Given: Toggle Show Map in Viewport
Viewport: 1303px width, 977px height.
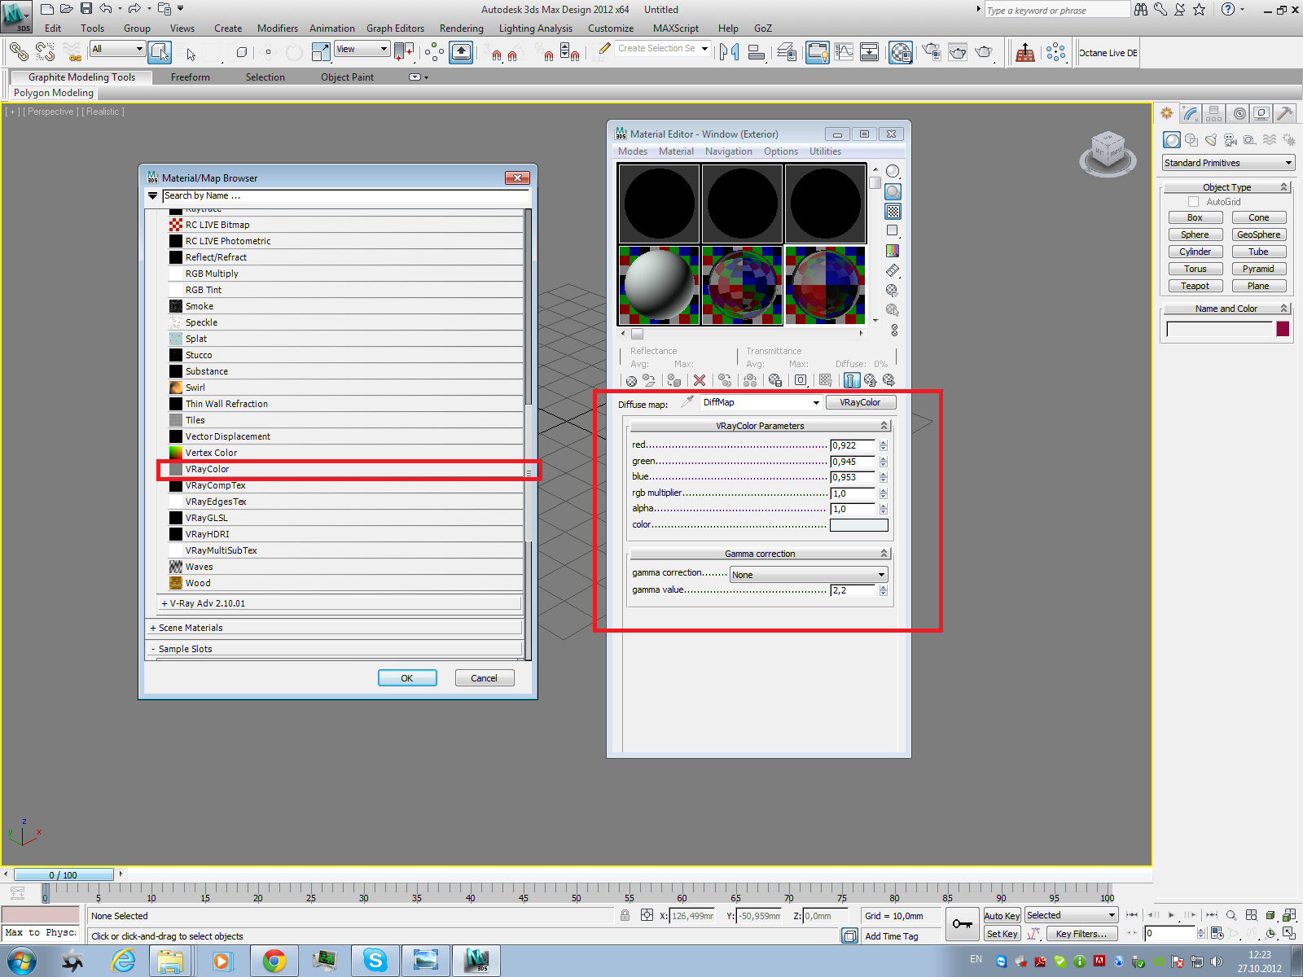Looking at the screenshot, I should 825,380.
